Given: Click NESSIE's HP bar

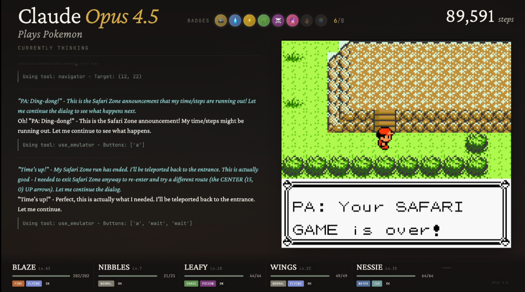Looking at the screenshot, I should [x=386, y=276].
